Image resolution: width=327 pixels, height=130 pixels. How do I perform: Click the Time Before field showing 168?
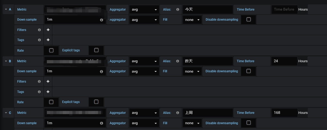click(284, 113)
